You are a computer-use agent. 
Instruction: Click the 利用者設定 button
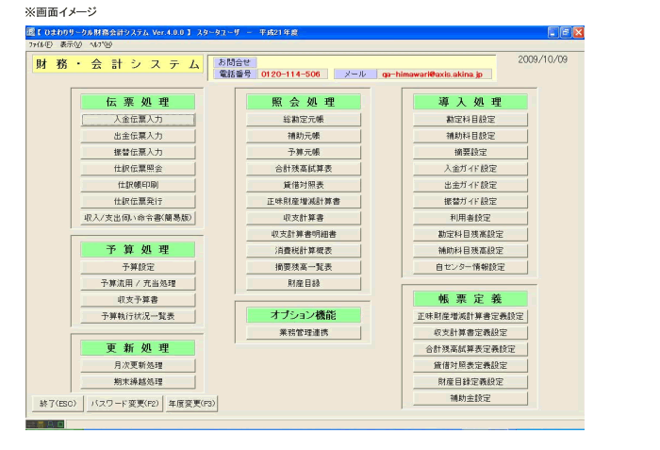tap(470, 217)
